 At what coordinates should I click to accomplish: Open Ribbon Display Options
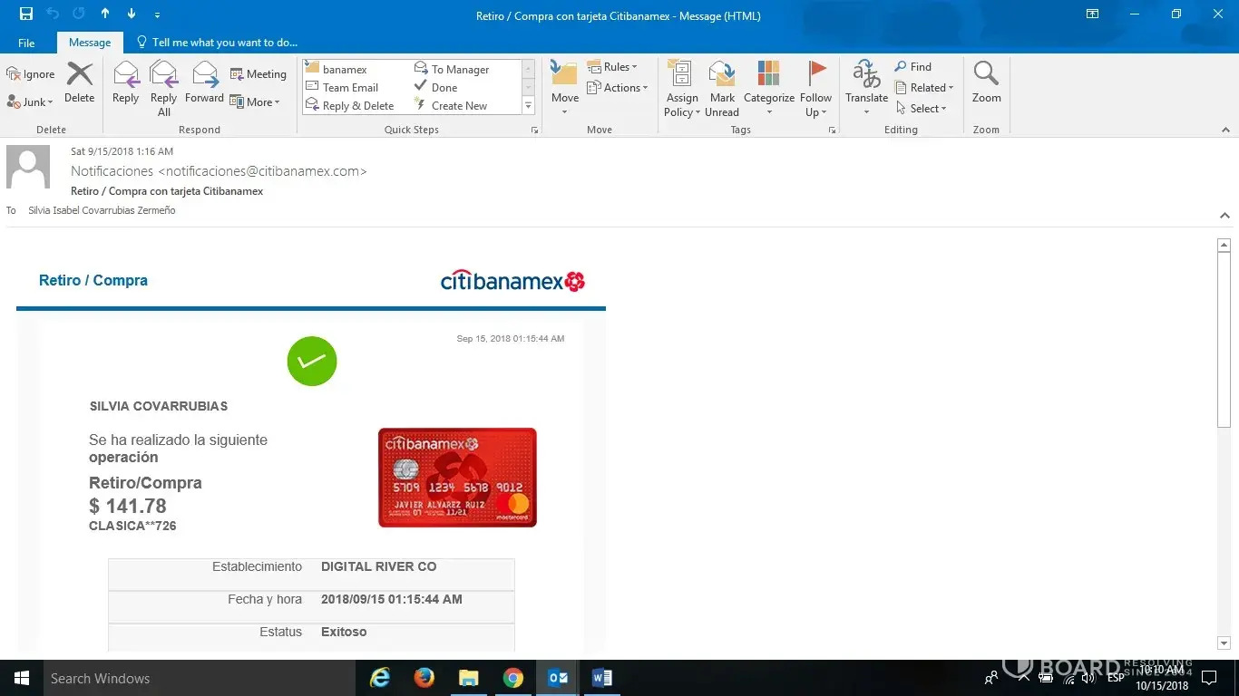point(1093,14)
